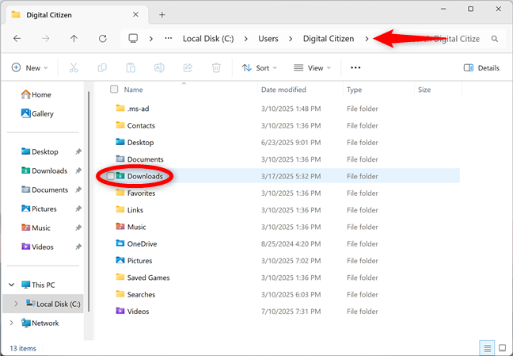Go up one folder level
Image resolution: width=513 pixels, height=356 pixels.
click(x=74, y=39)
